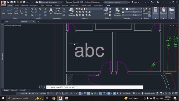Click the Sign In button
Screen dimensions: 179x101
pos(135,2)
